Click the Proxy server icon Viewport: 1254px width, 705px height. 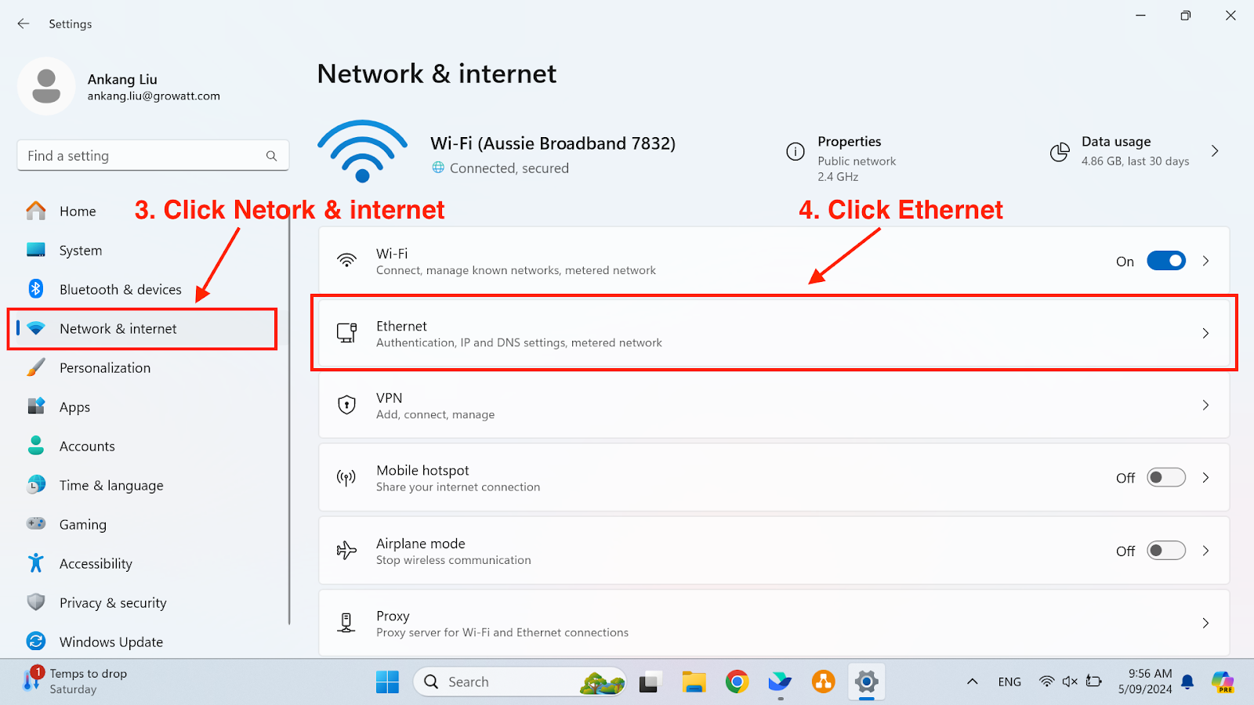346,623
